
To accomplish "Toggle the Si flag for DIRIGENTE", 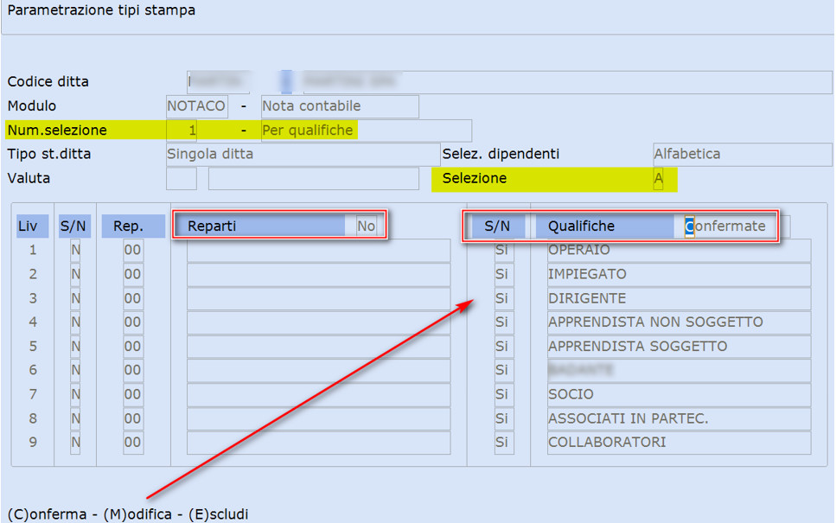I will (504, 298).
